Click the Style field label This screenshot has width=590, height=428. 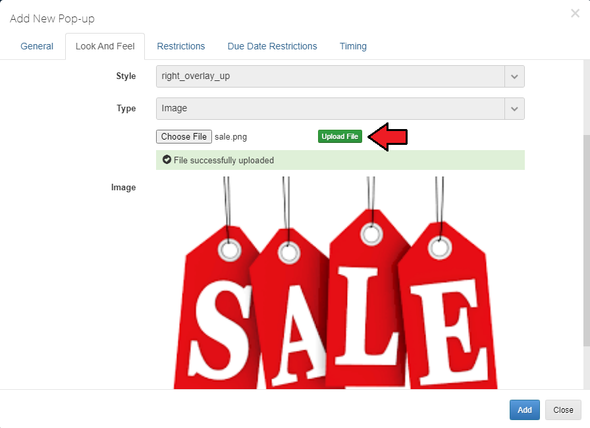pyautogui.click(x=126, y=76)
